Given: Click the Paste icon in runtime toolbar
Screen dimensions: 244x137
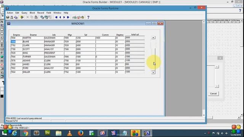Looking at the screenshot, I should 36,17.
